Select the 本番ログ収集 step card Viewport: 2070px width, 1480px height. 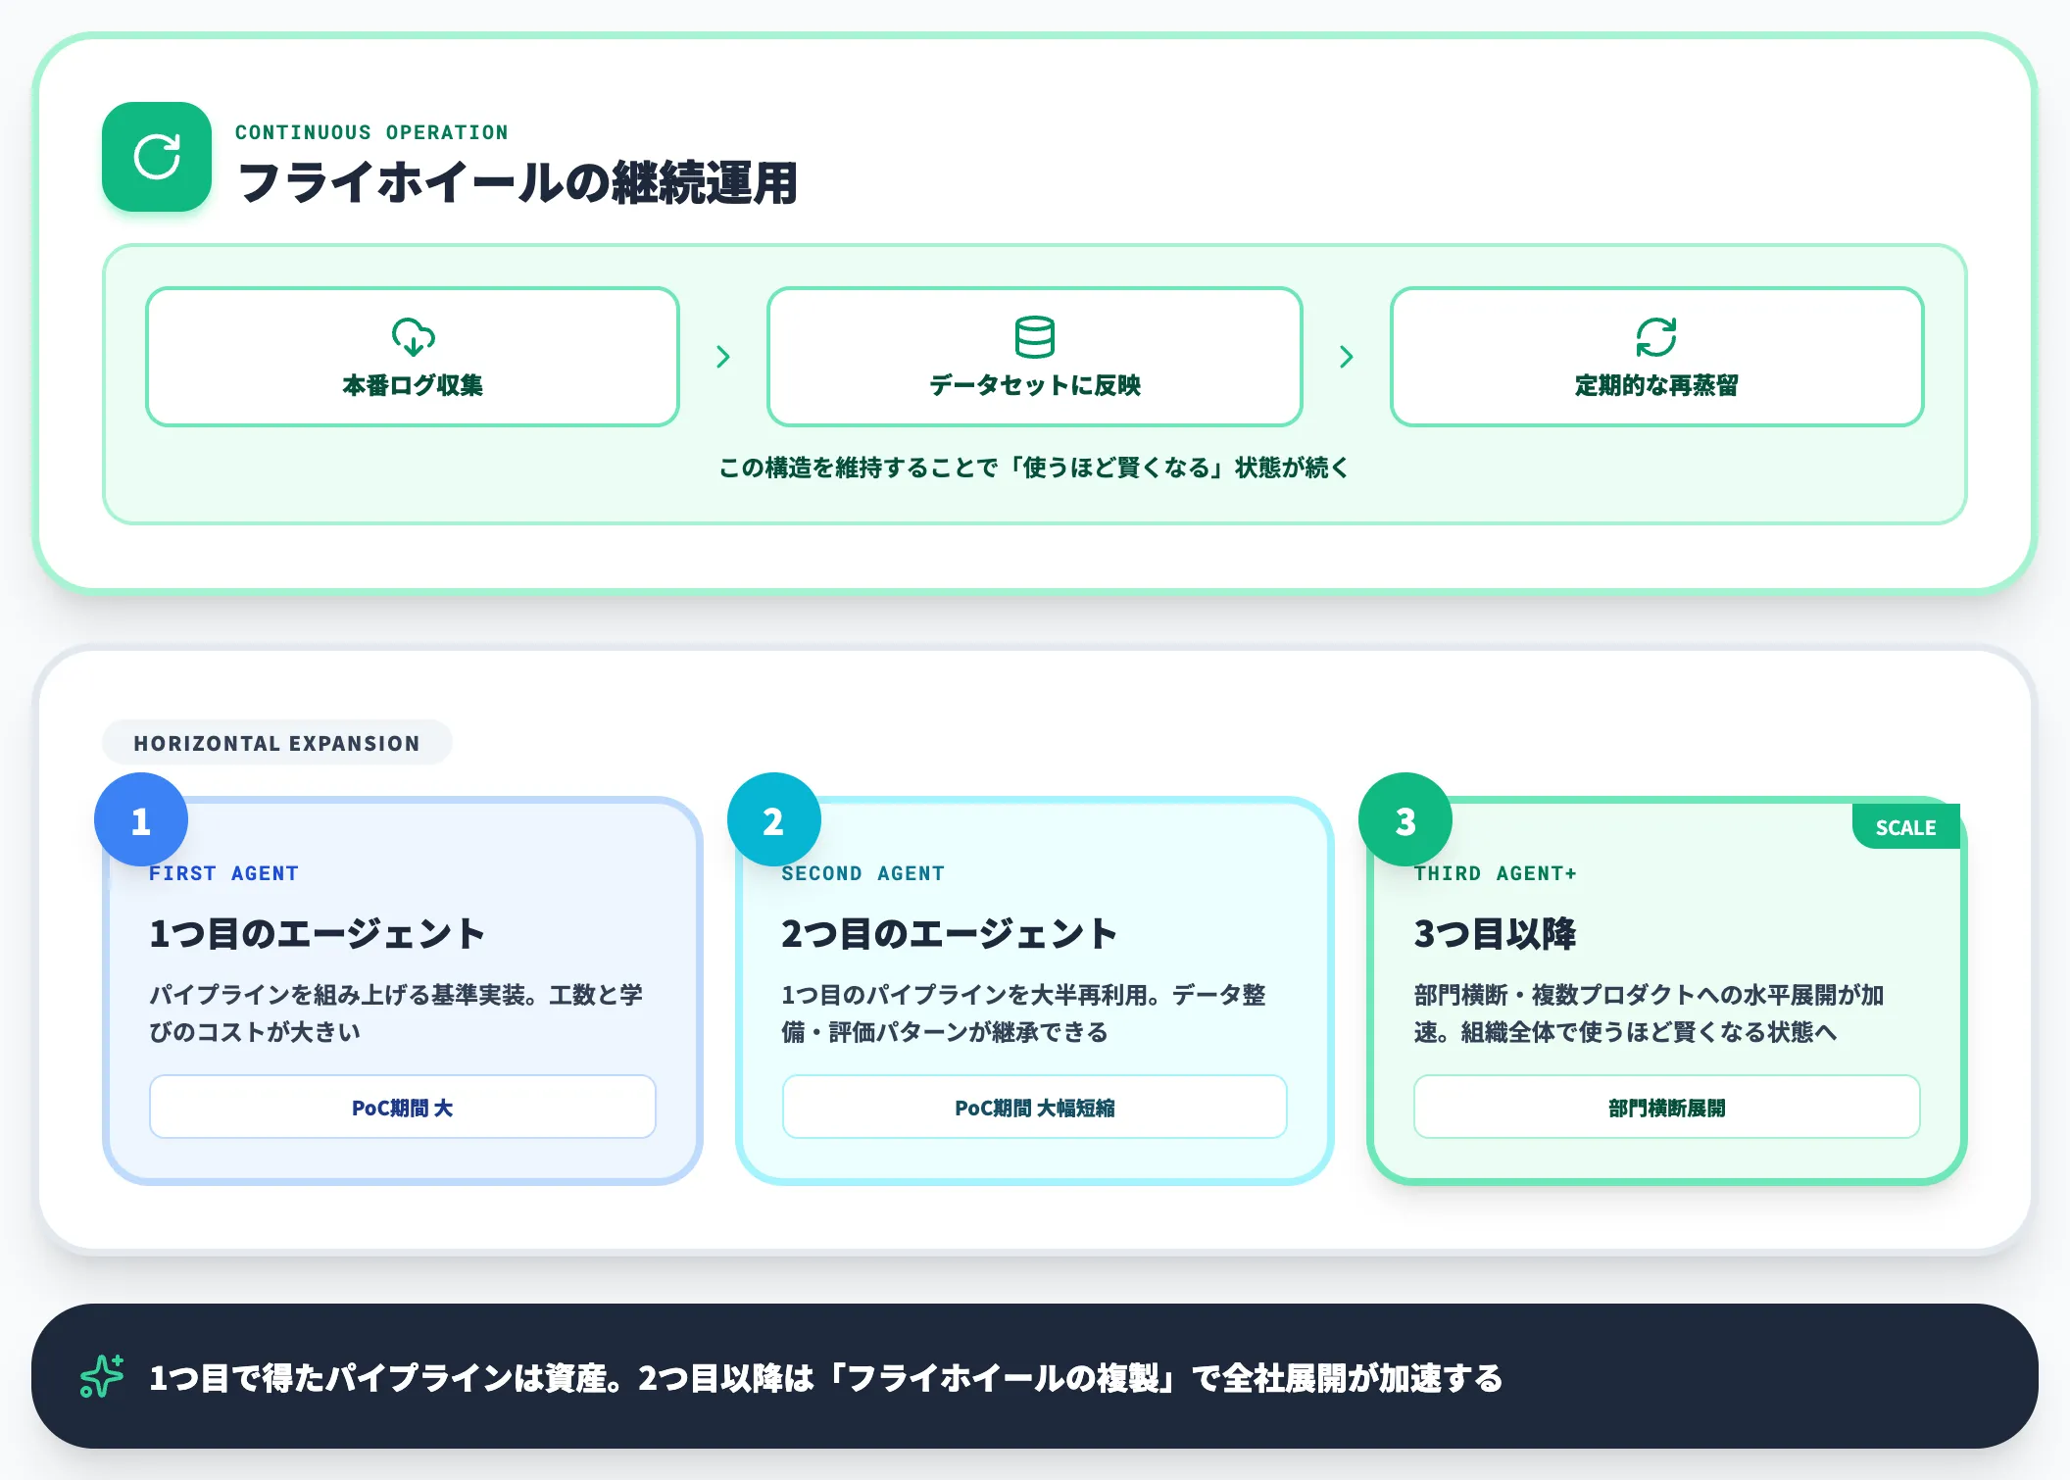click(413, 357)
